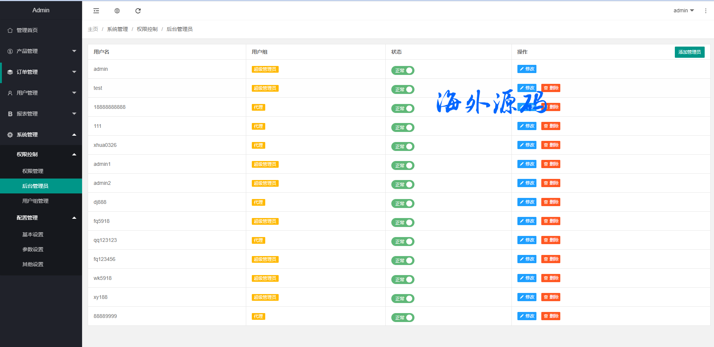Toggle the status switch for user test
This screenshot has height=347, width=714.
[403, 89]
